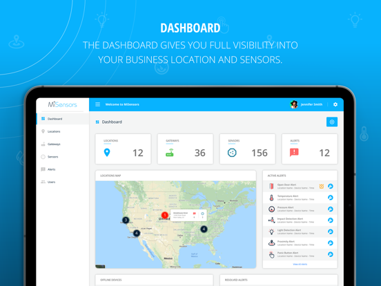Select map cluster marker numbered 3
The height and width of the screenshot is (286, 381).
coord(126,220)
